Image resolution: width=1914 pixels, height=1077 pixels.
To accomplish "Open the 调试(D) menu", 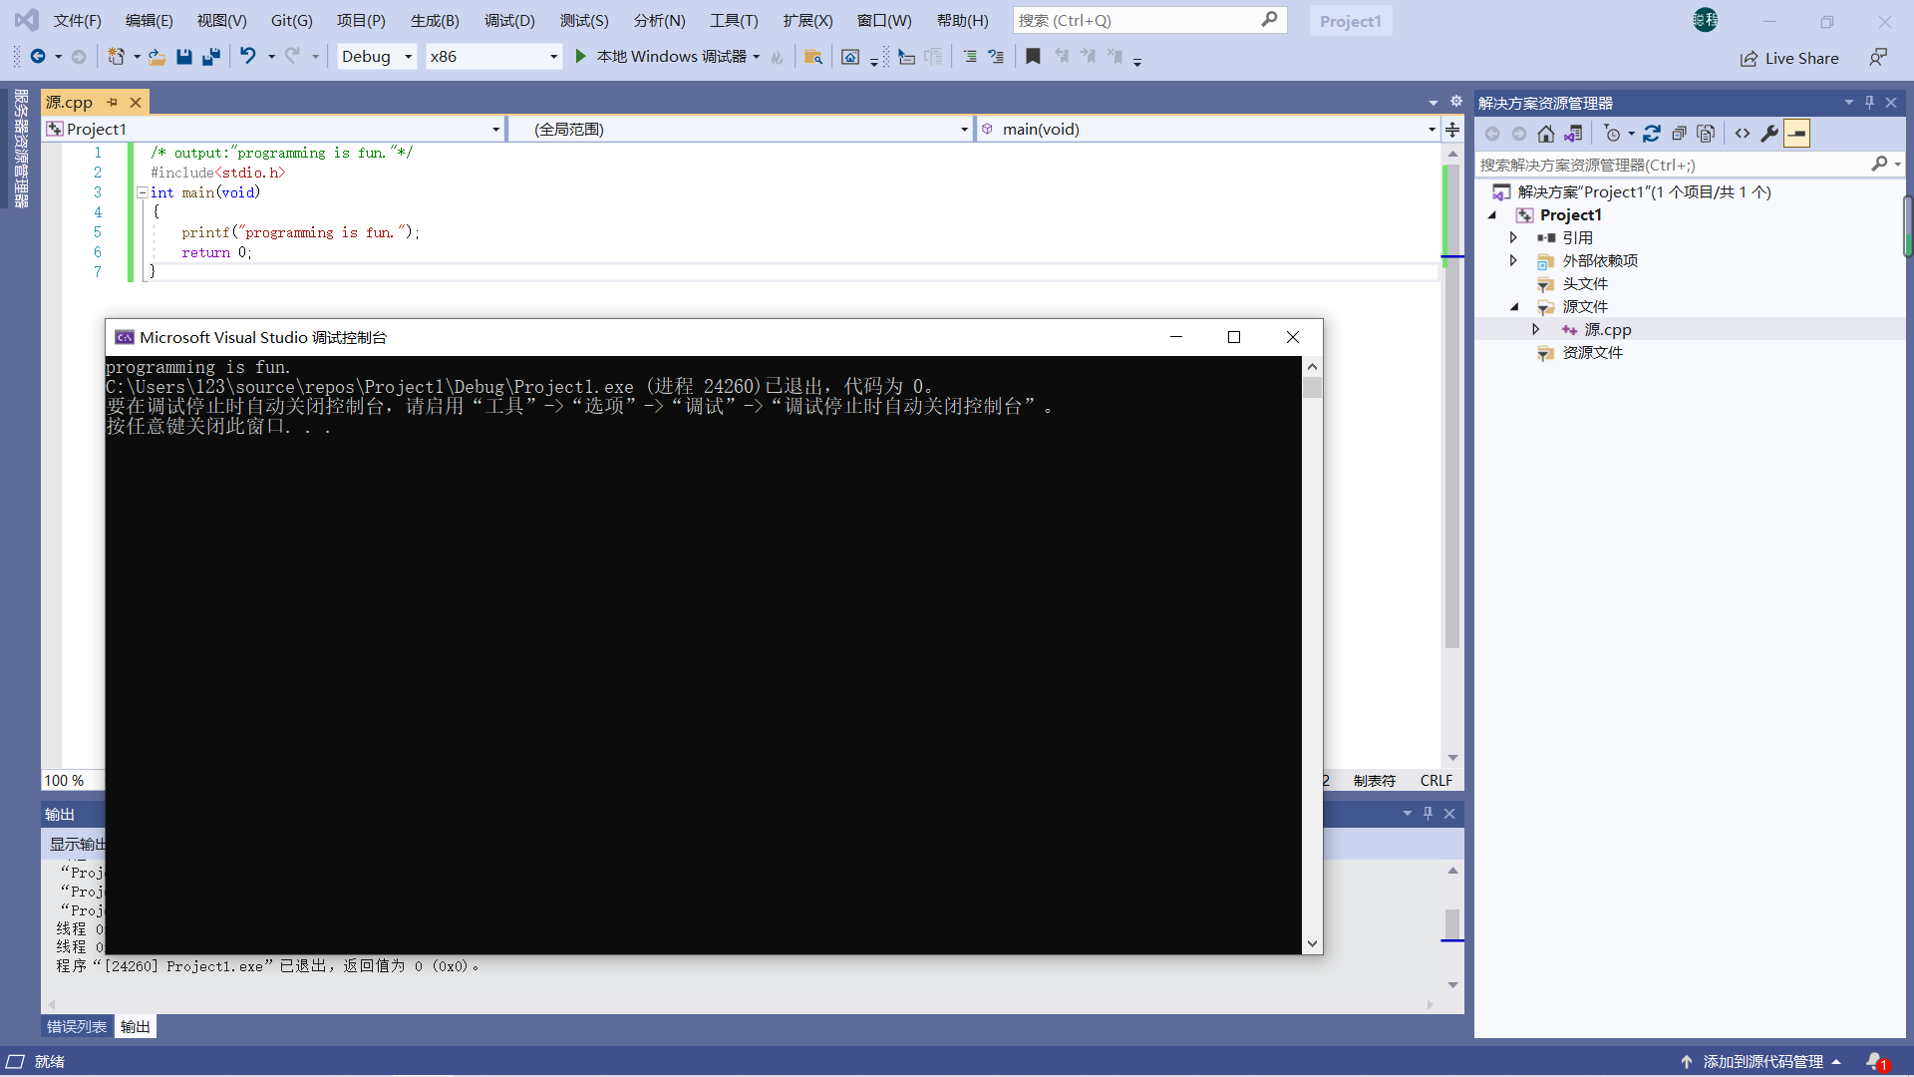I will coord(509,20).
